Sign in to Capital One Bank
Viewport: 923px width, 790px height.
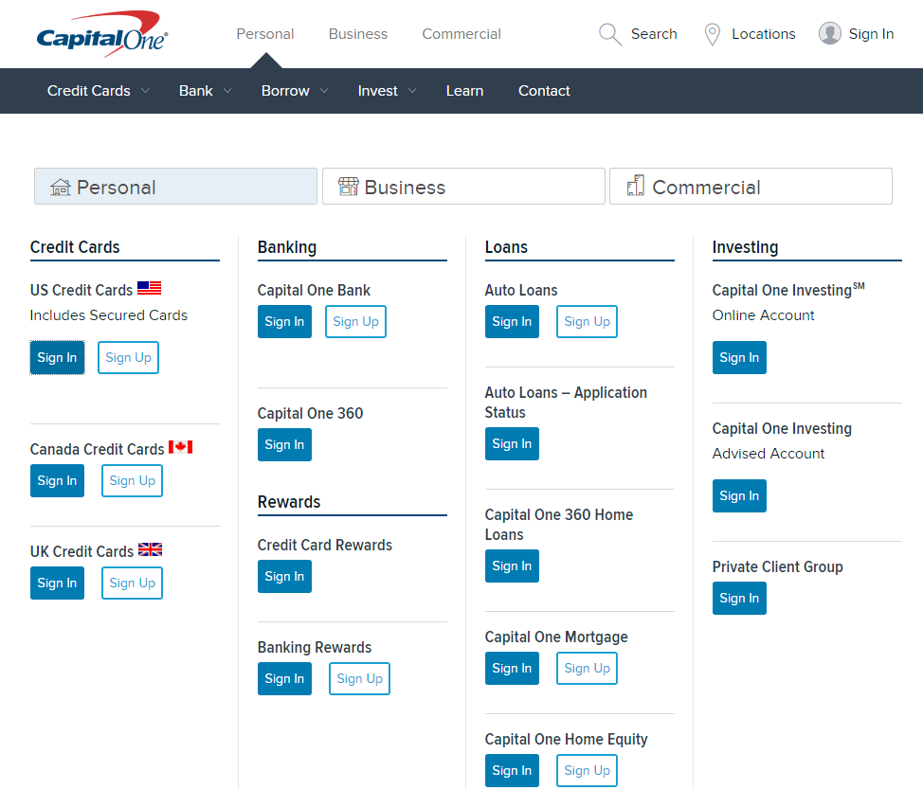coord(284,322)
